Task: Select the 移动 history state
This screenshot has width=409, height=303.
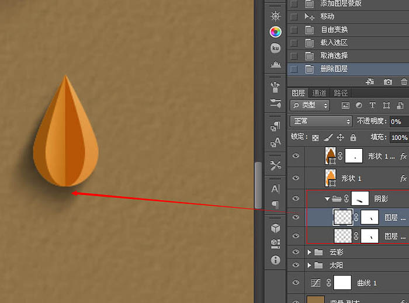Action: (x=348, y=17)
